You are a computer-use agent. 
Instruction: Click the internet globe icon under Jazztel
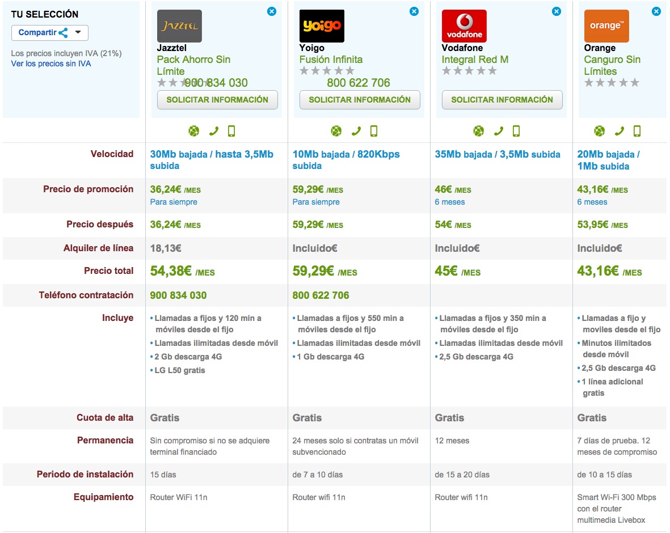coord(194,131)
